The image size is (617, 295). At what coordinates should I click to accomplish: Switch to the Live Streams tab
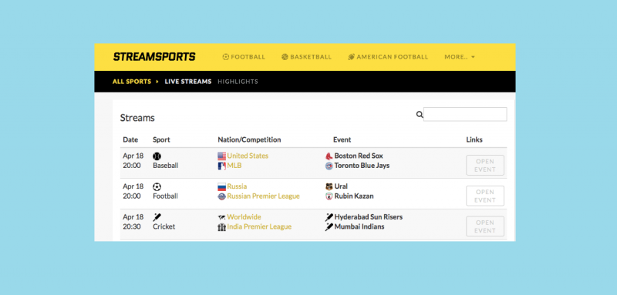point(188,82)
